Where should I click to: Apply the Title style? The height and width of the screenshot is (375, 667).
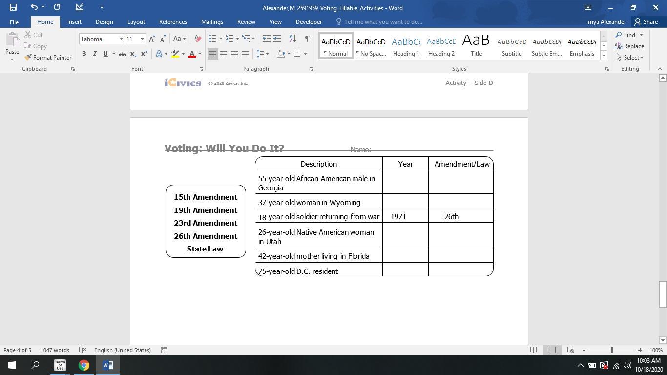click(x=476, y=46)
